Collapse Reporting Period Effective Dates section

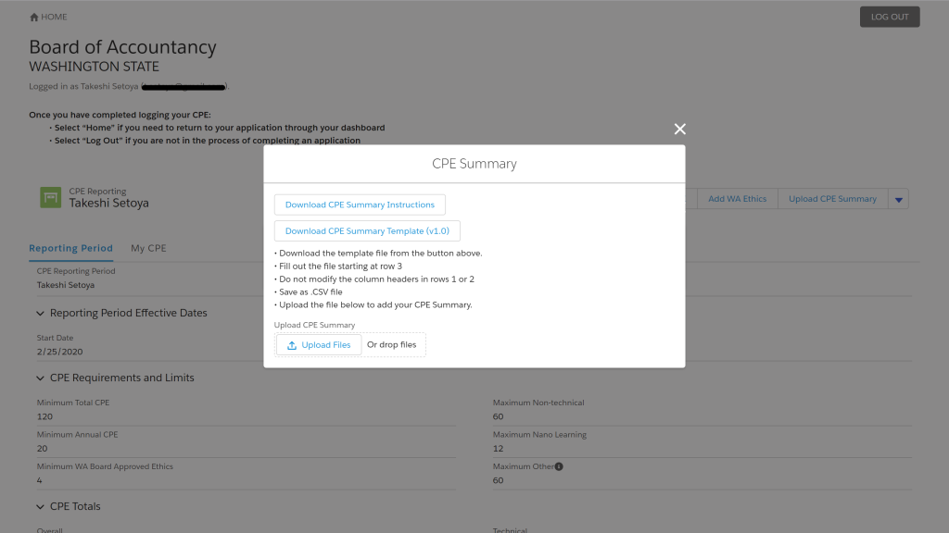click(40, 313)
